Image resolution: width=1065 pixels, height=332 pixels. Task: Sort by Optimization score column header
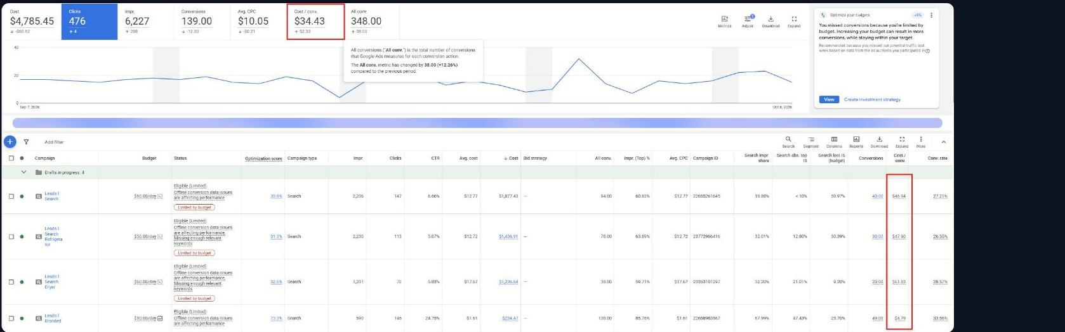click(x=263, y=158)
